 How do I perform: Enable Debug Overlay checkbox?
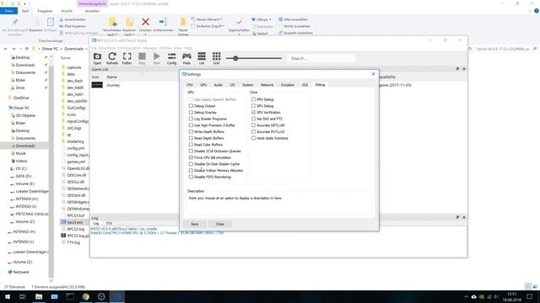coord(191,112)
